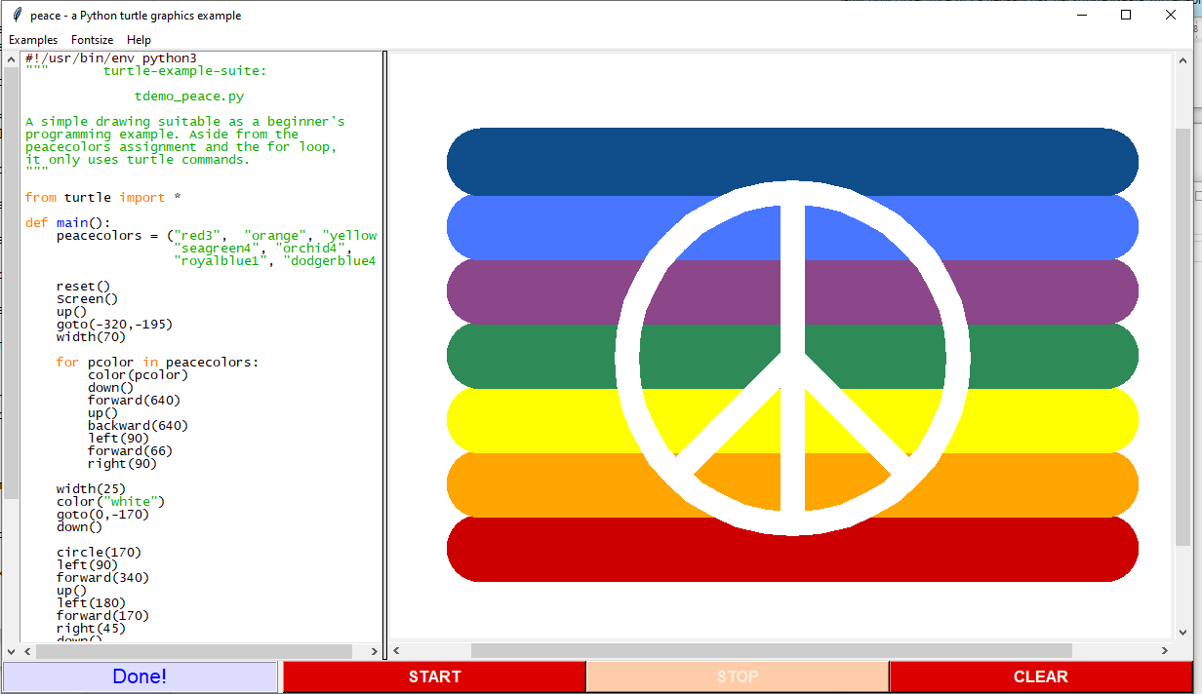Click code pane's right horizontal scroll arrow
The image size is (1202, 694).
click(x=375, y=651)
